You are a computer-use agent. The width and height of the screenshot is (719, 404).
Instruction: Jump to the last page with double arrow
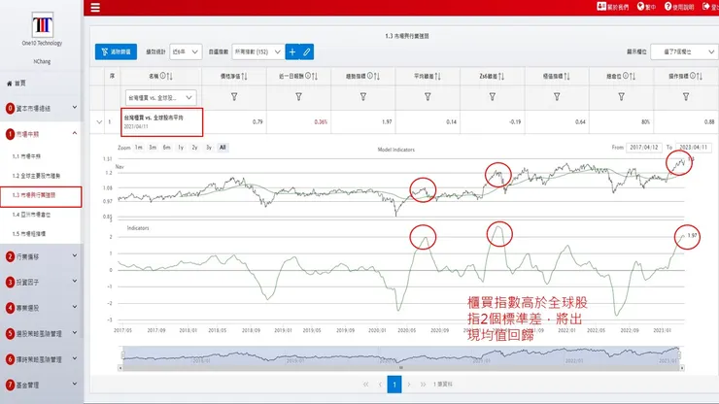(x=423, y=385)
